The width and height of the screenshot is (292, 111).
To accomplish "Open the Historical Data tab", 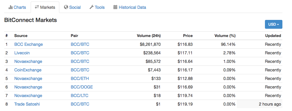I will click(129, 8).
